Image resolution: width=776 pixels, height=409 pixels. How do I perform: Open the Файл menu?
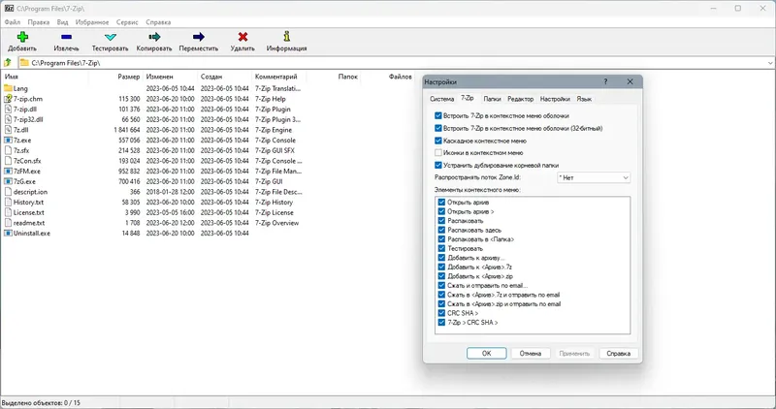(13, 22)
